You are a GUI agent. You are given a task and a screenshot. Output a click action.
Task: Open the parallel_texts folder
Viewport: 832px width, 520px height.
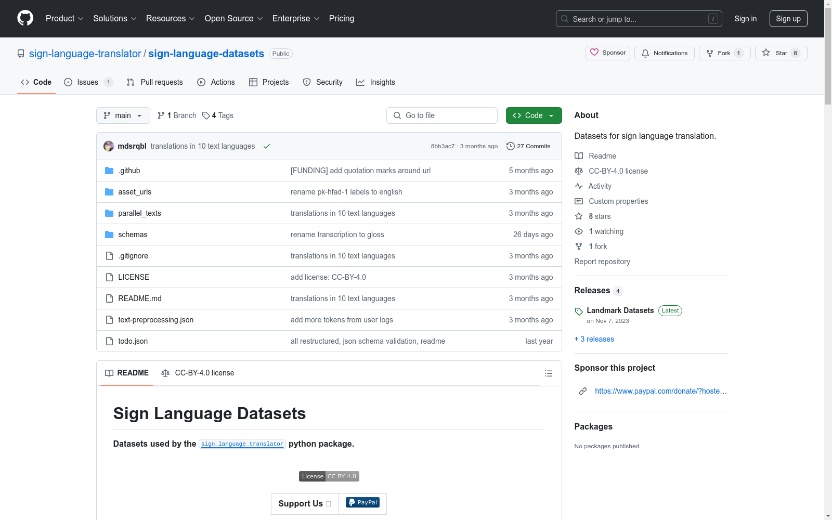(139, 213)
